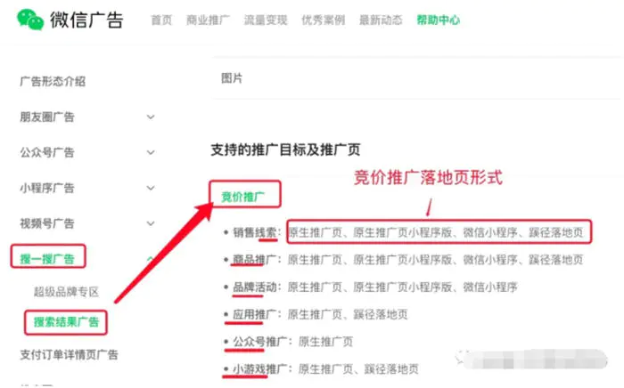Open the 首页 menu item

(x=161, y=20)
